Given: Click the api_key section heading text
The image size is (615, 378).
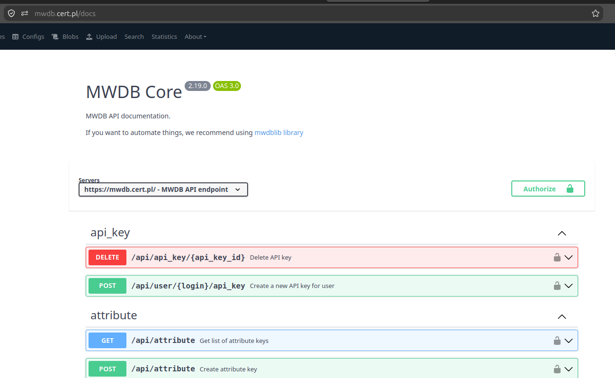Looking at the screenshot, I should (110, 233).
